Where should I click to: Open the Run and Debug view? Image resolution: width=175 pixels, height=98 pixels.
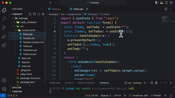click(x=4, y=36)
